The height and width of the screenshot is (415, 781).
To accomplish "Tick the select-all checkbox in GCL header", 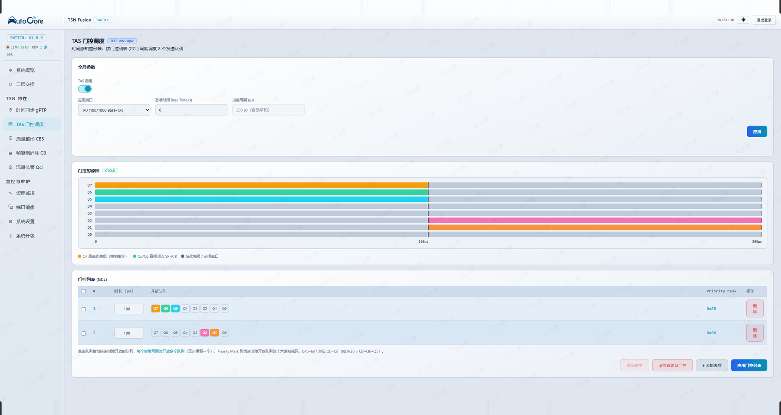I will click(84, 291).
